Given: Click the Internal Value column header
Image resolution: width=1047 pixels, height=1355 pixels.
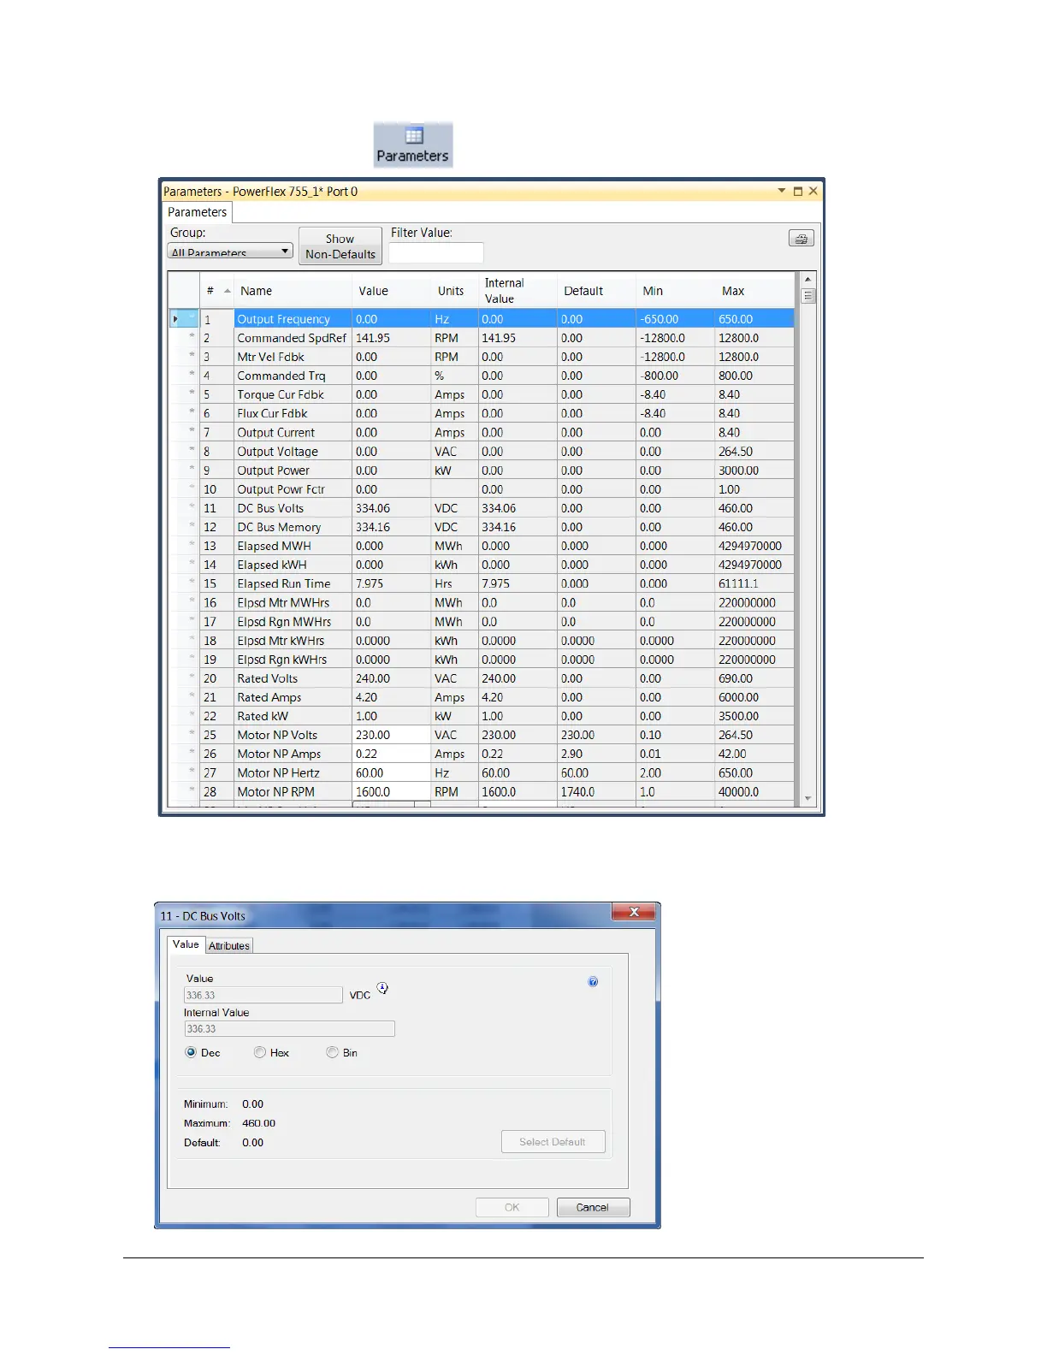Looking at the screenshot, I should pyautogui.click(x=518, y=291).
